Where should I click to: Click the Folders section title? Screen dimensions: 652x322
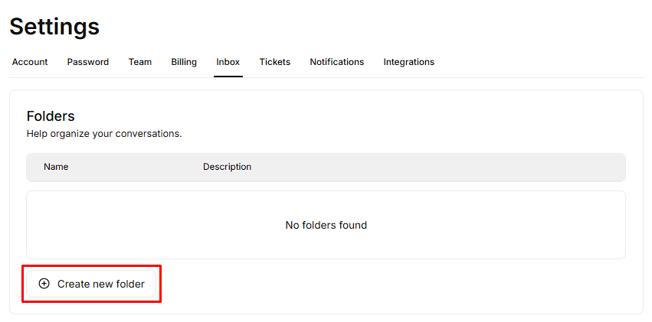click(x=51, y=116)
